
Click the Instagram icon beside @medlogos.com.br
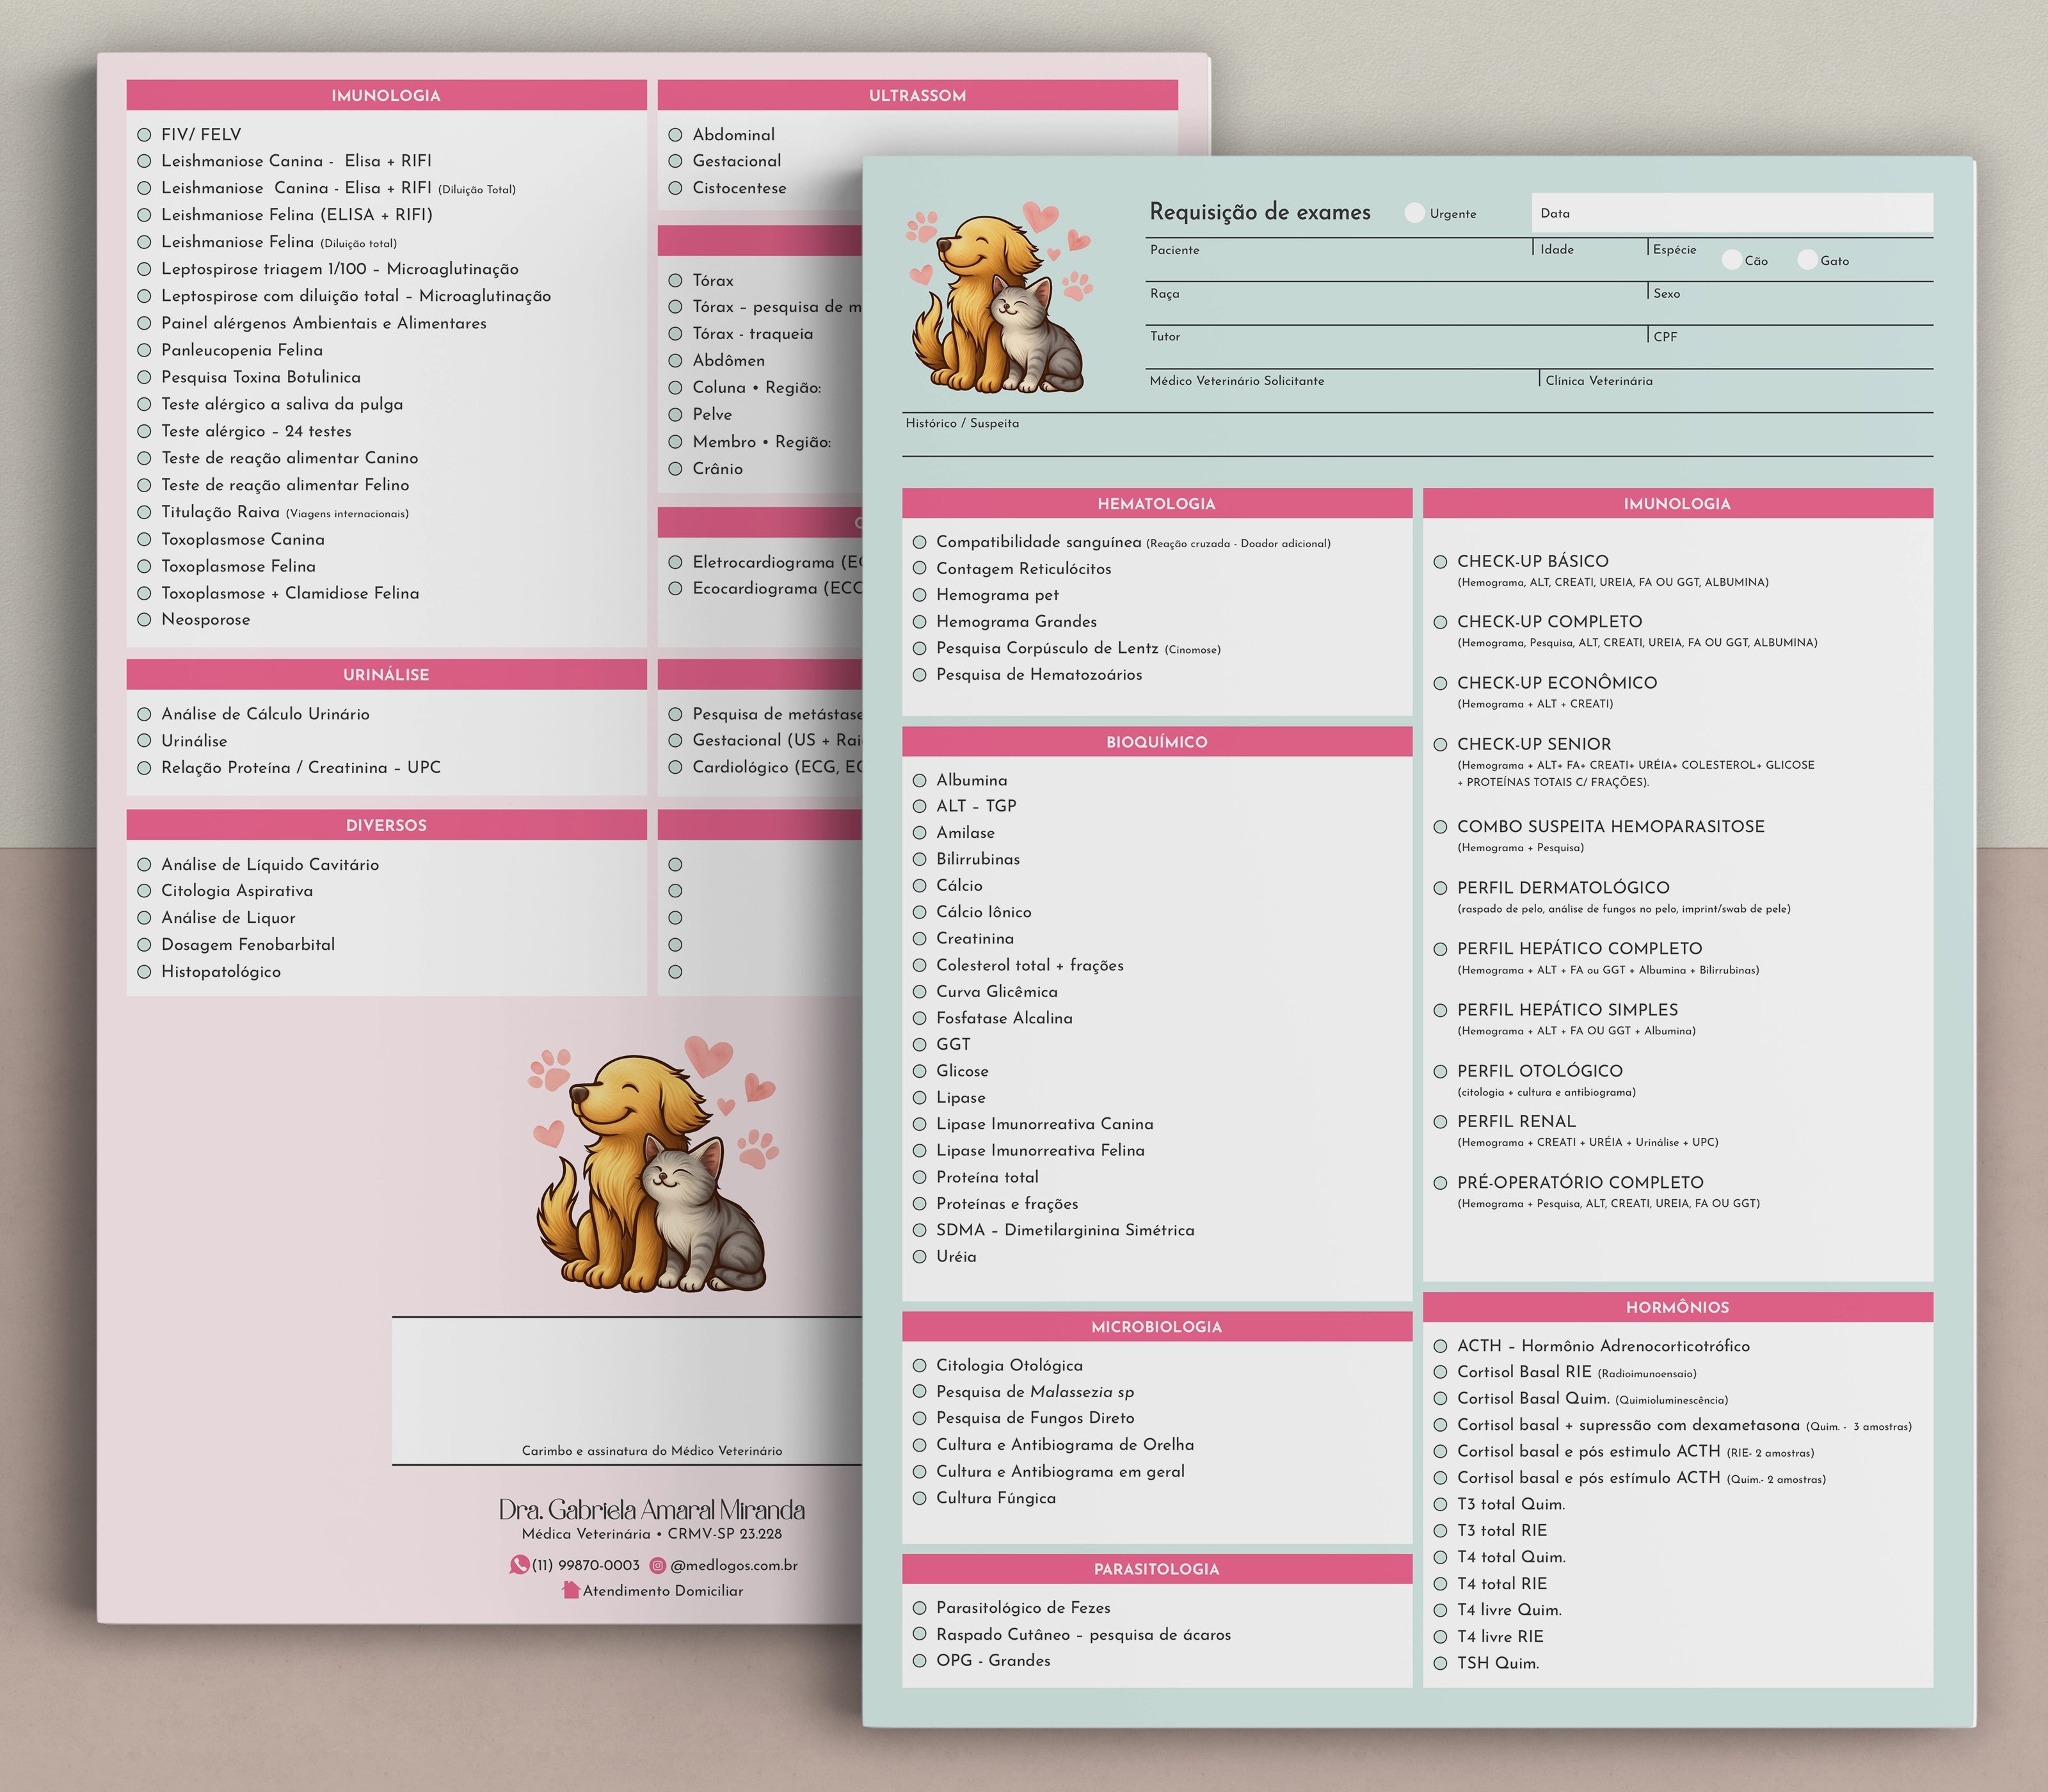tap(658, 1565)
